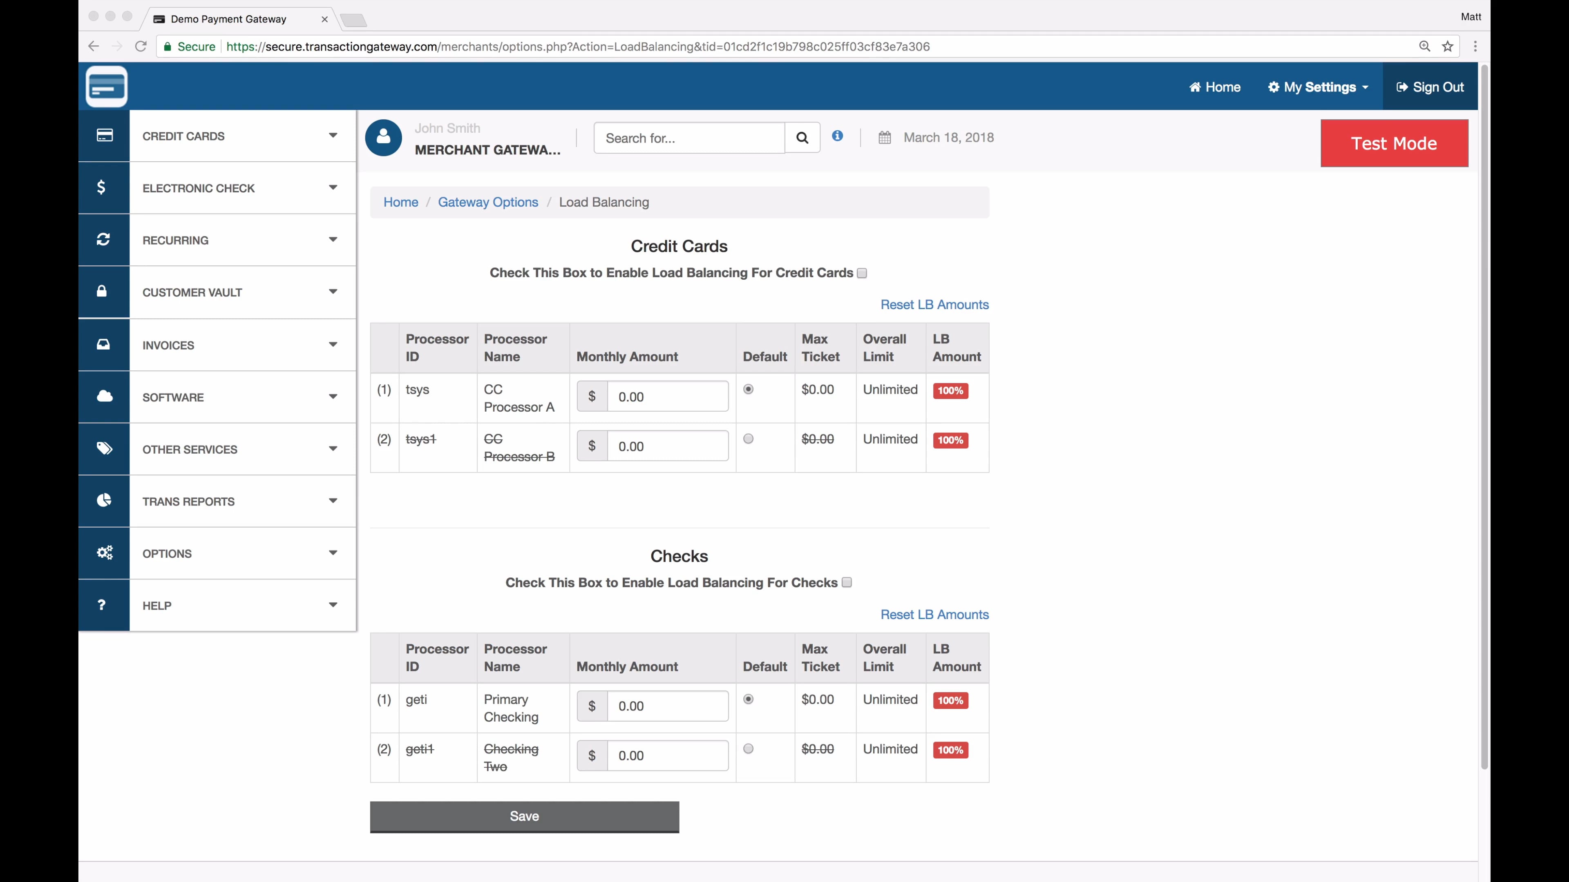The image size is (1569, 882).
Task: Expand the Invoices section chevron
Action: pos(333,344)
